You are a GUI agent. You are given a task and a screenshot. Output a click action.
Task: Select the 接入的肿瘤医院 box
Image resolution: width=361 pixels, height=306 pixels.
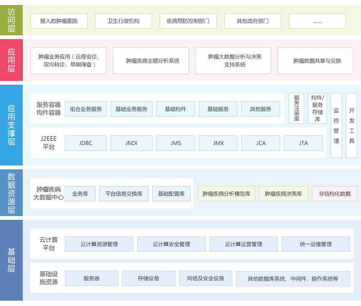click(x=59, y=21)
